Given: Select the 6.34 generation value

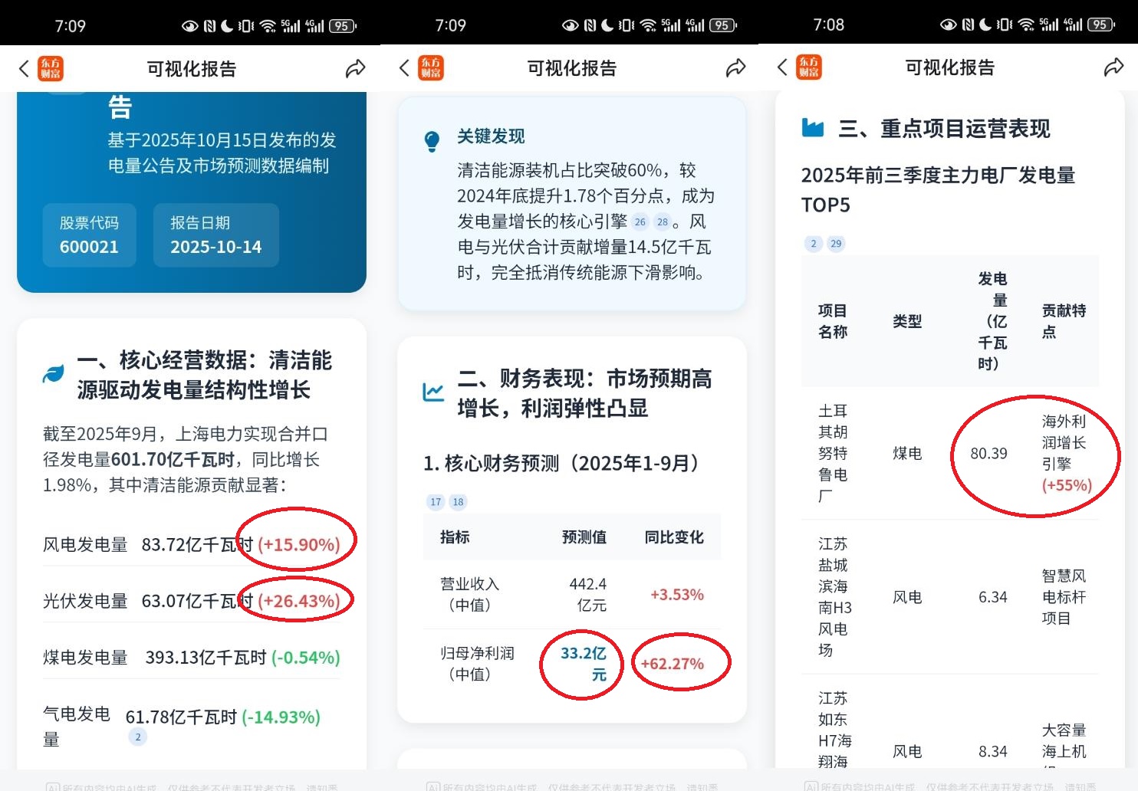Looking at the screenshot, I should click(x=993, y=597).
